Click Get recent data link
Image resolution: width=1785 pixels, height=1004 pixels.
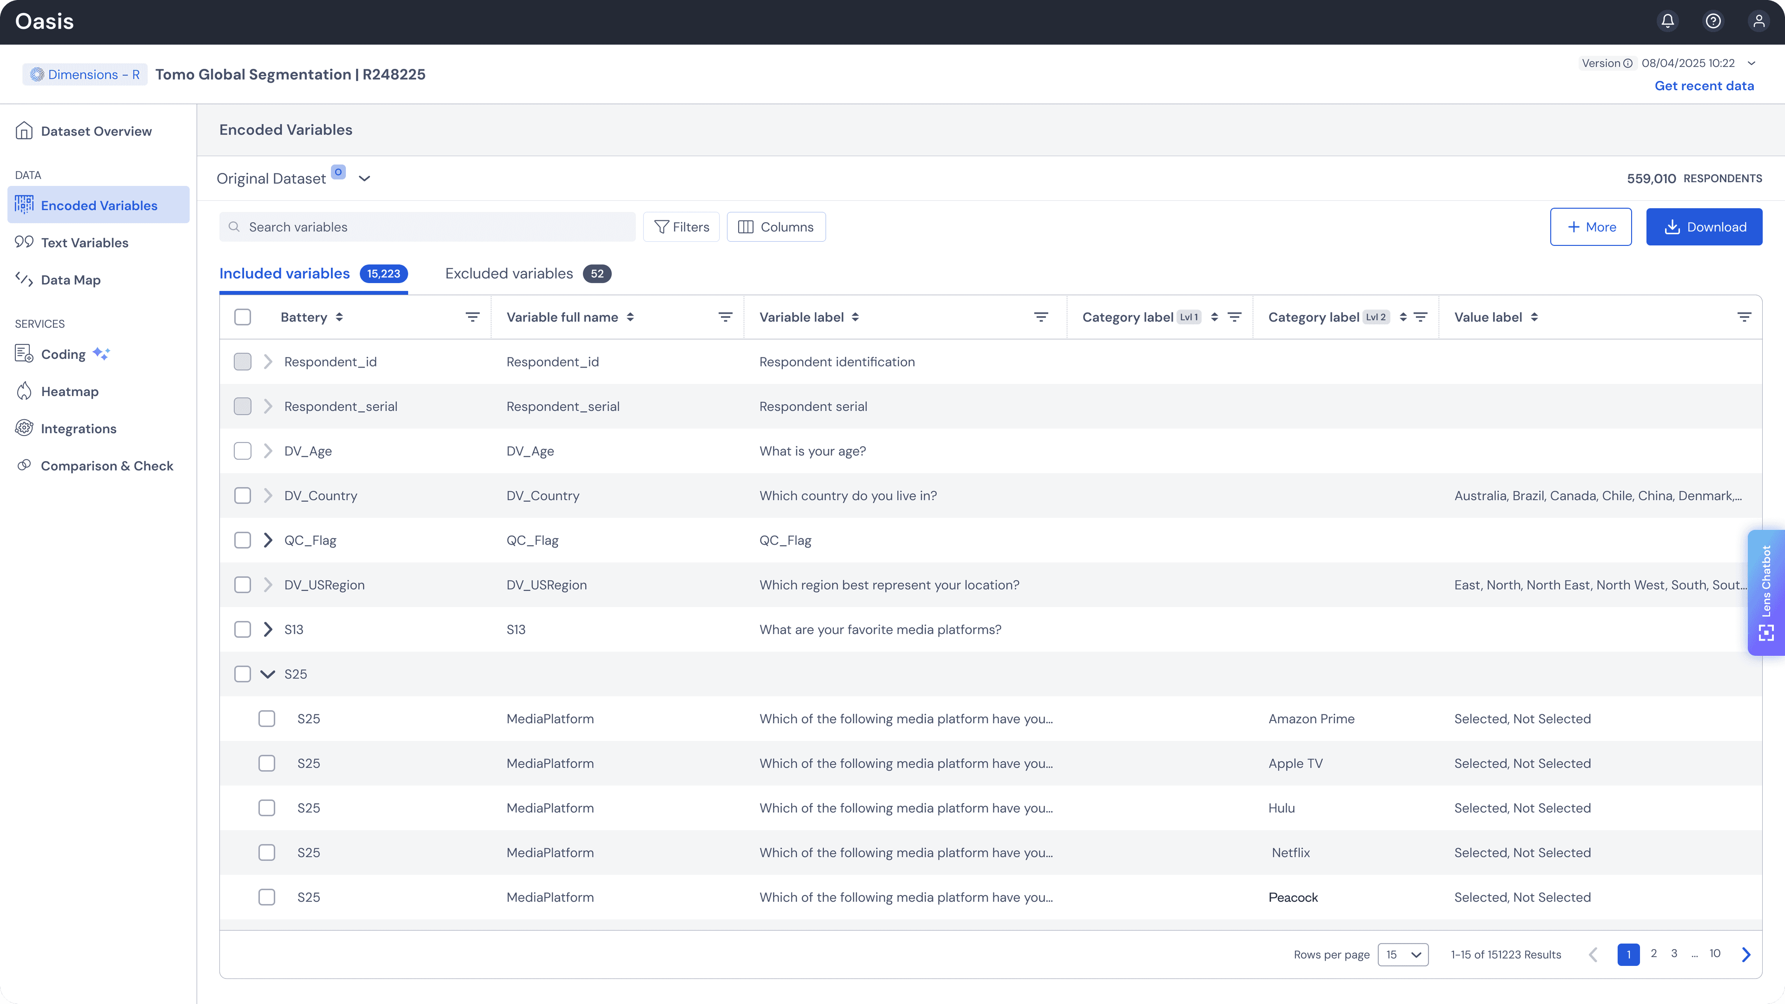1705,86
